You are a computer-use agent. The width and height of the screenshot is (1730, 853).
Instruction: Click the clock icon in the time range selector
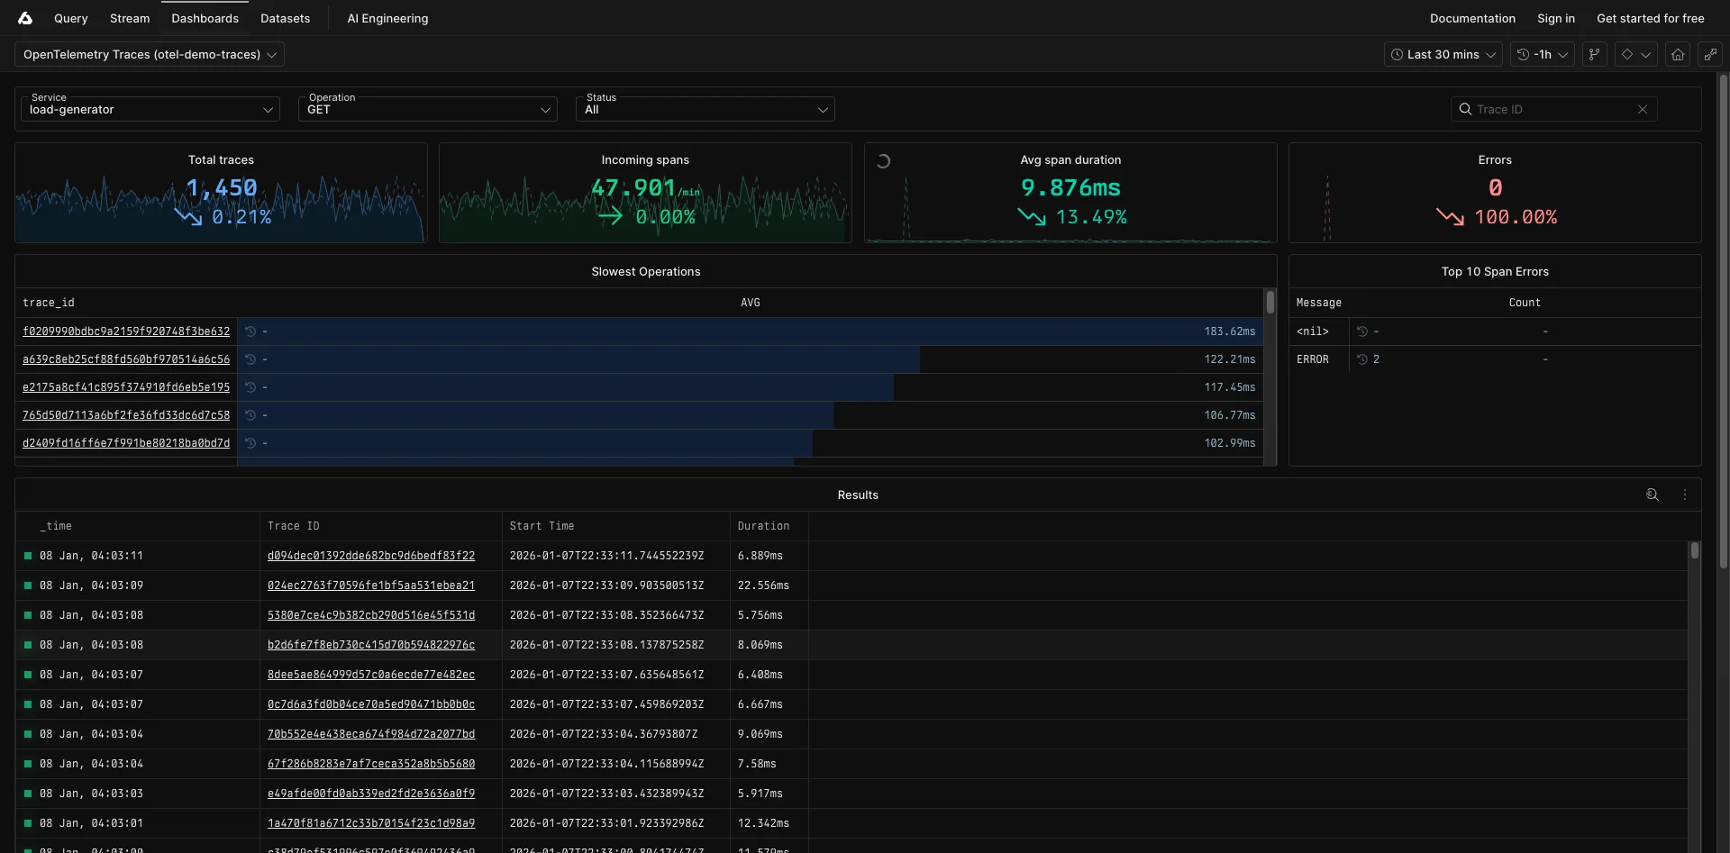click(1396, 54)
